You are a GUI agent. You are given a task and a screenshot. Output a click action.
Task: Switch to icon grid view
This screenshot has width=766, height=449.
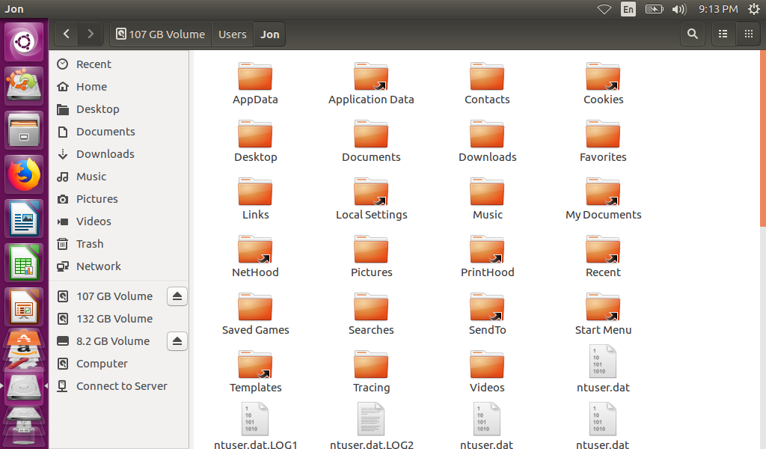click(748, 34)
